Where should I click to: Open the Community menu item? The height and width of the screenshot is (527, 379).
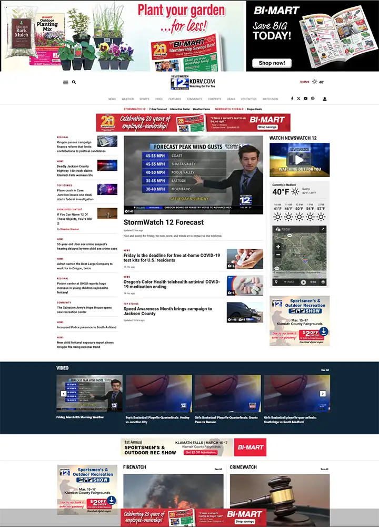[194, 99]
